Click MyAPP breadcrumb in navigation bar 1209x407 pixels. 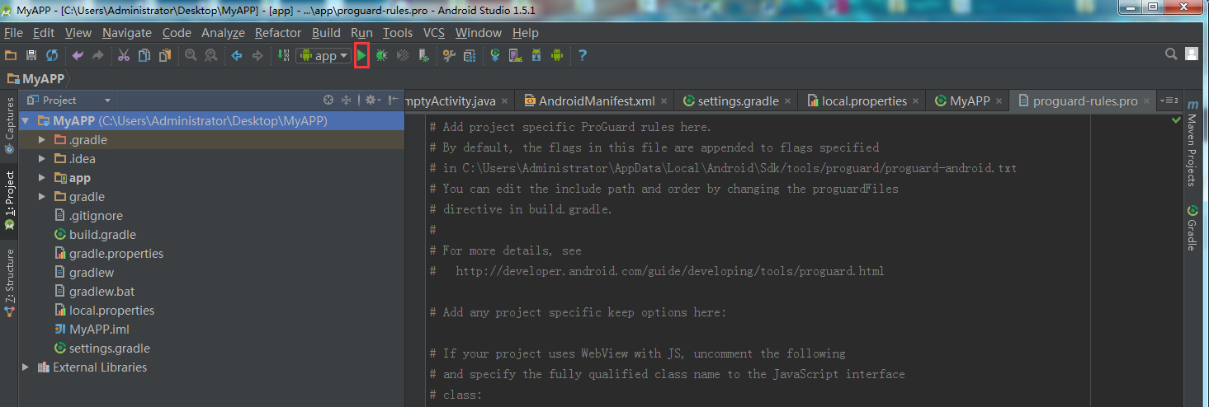[x=44, y=79]
